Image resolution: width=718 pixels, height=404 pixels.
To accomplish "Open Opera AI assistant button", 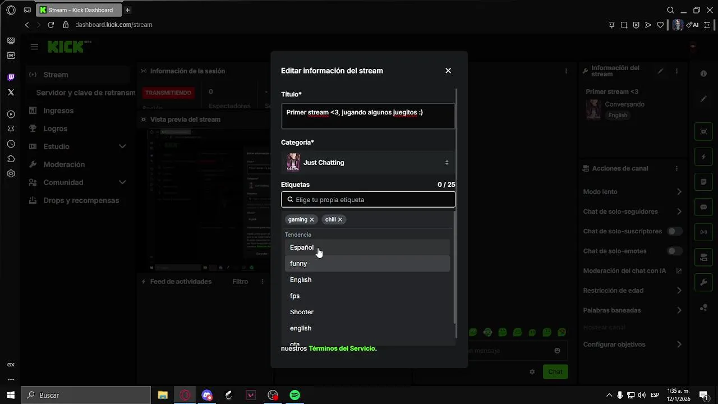I will [x=693, y=25].
